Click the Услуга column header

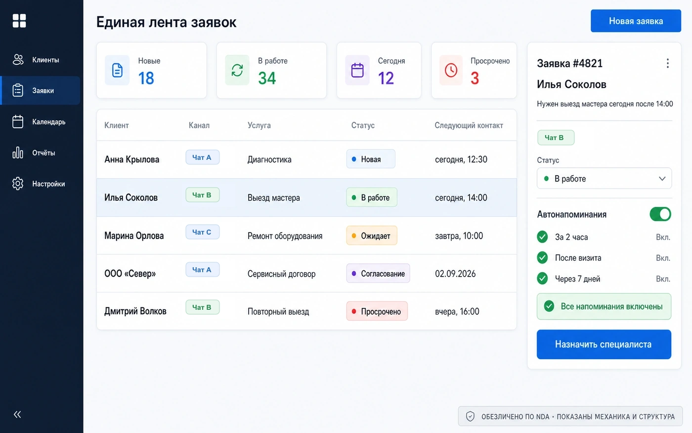(259, 125)
